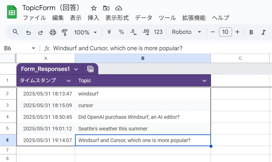Click the timestamp 2025/05/31 18:50:45
Viewport: 272px width, 162px height.
click(x=48, y=117)
